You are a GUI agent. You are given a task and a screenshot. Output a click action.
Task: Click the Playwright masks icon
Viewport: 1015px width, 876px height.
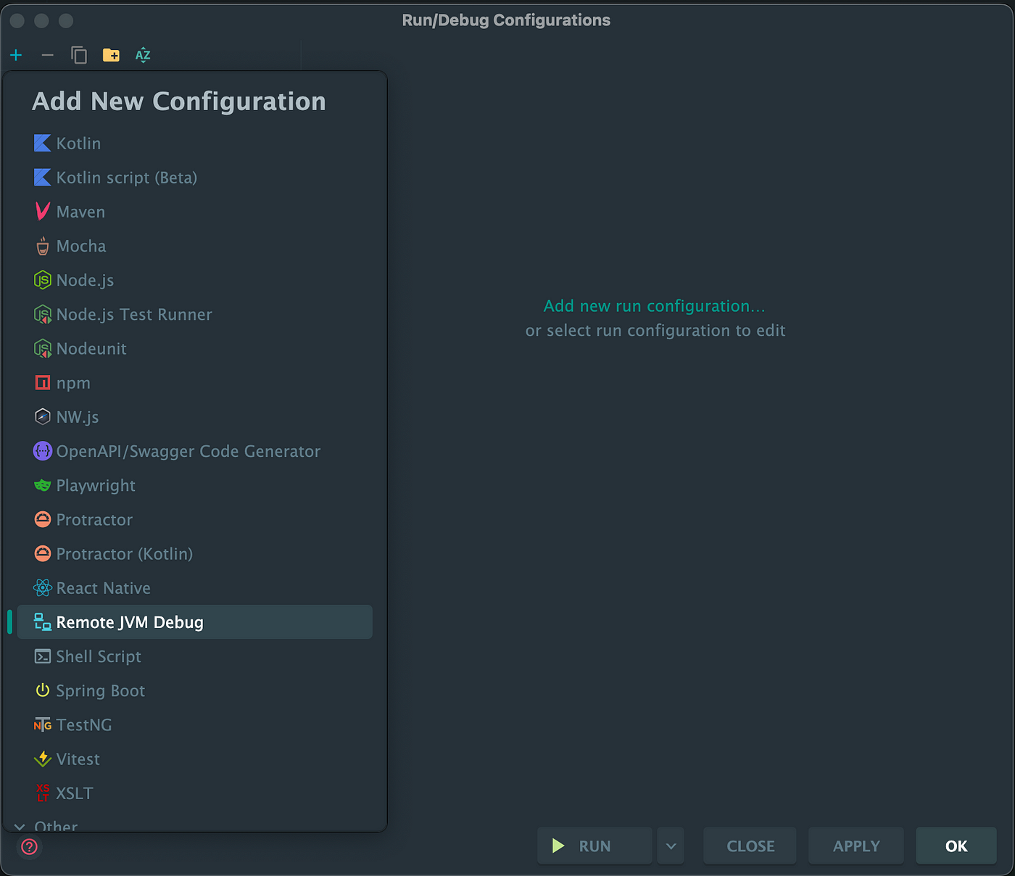[x=43, y=485]
